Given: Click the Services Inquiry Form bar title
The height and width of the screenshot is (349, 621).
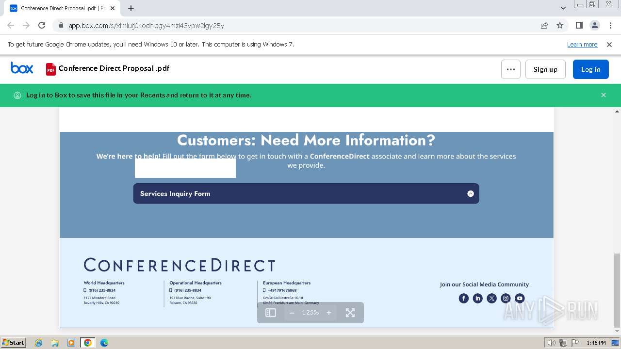Looking at the screenshot, I should tap(175, 193).
